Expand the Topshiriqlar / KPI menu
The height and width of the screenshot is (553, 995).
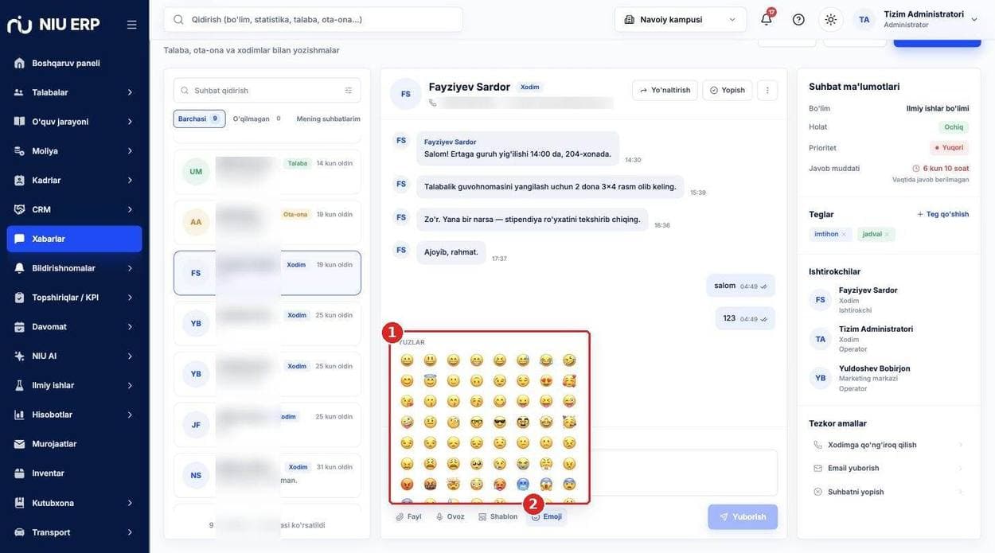74,298
